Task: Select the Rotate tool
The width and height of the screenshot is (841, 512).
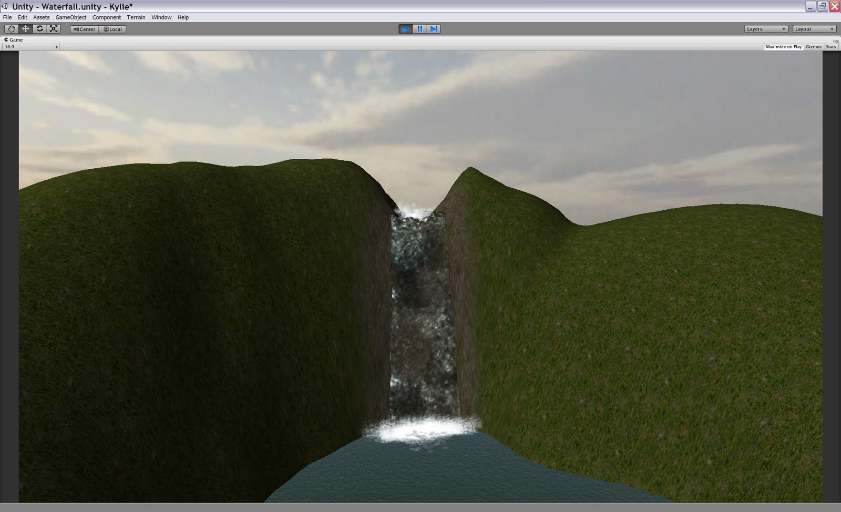Action: click(40, 29)
